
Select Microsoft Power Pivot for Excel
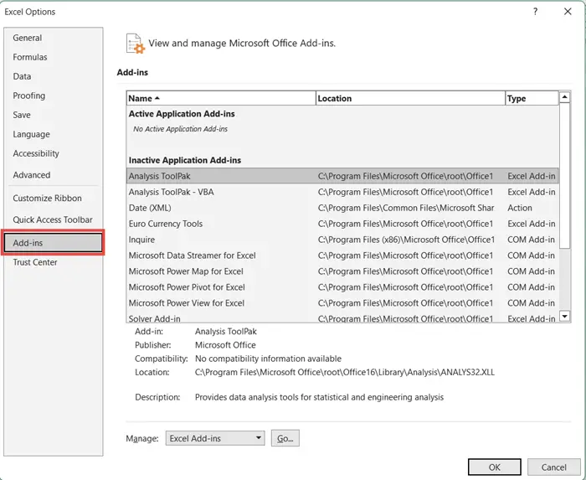coord(342,287)
